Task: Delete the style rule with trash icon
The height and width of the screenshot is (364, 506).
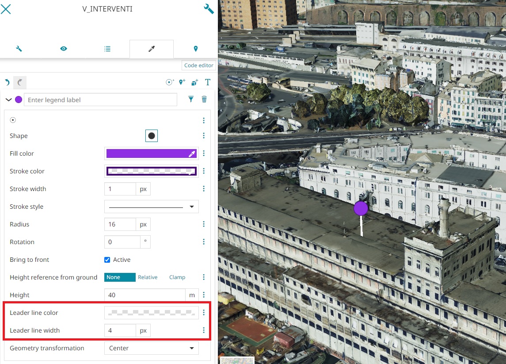Action: (x=204, y=100)
